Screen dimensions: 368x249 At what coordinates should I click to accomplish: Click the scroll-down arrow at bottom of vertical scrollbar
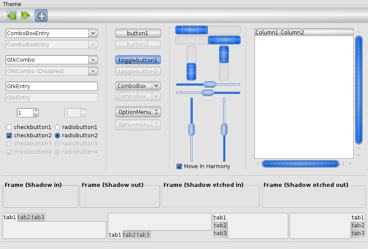pos(358,155)
